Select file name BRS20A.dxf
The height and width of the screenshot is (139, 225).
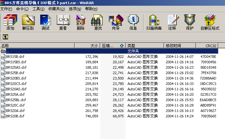pos(15,111)
